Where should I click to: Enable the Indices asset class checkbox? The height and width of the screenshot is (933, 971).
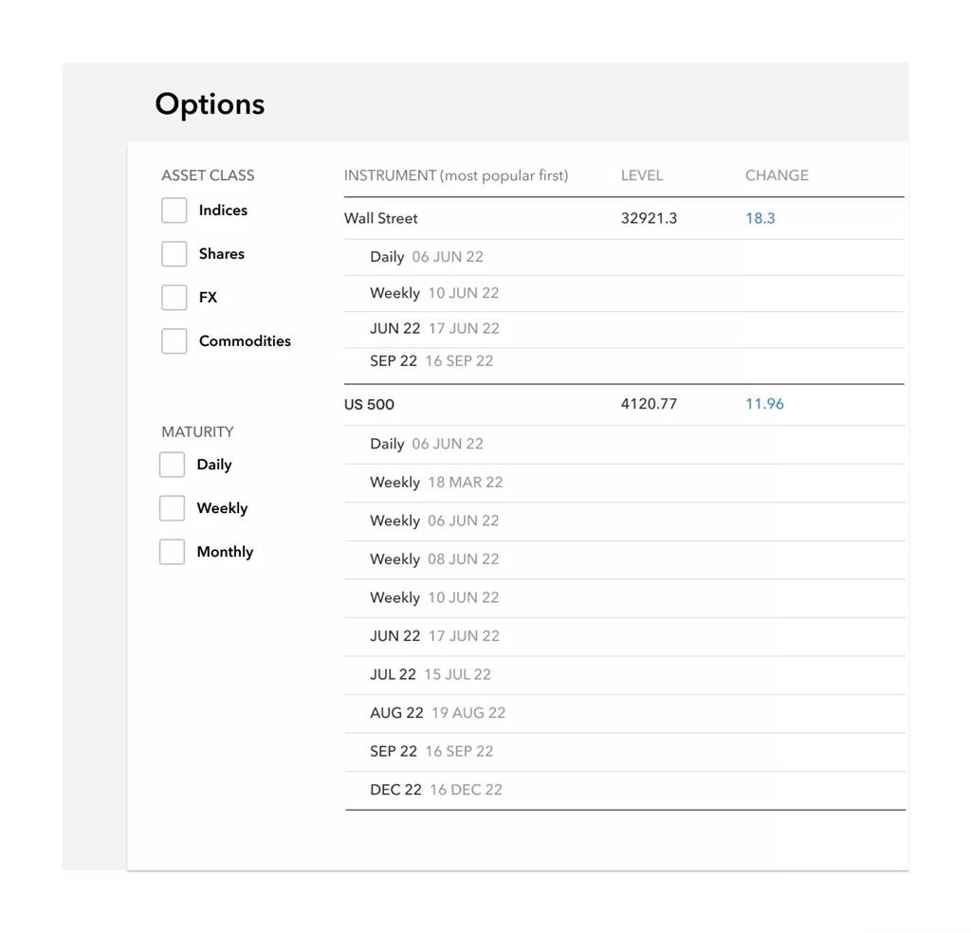click(174, 210)
